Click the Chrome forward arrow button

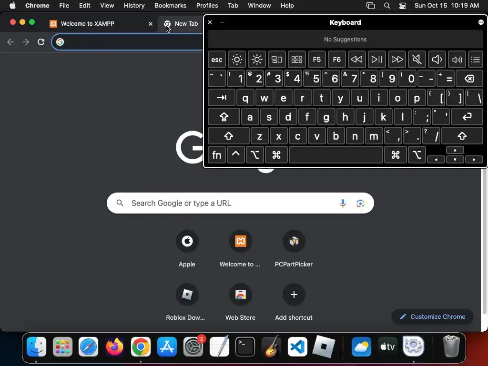pyautogui.click(x=26, y=42)
